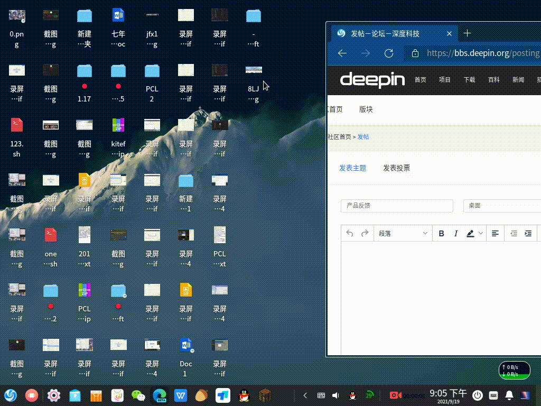Click the 社区首页 breadcrumb link
The image size is (541, 406).
[x=339, y=137]
